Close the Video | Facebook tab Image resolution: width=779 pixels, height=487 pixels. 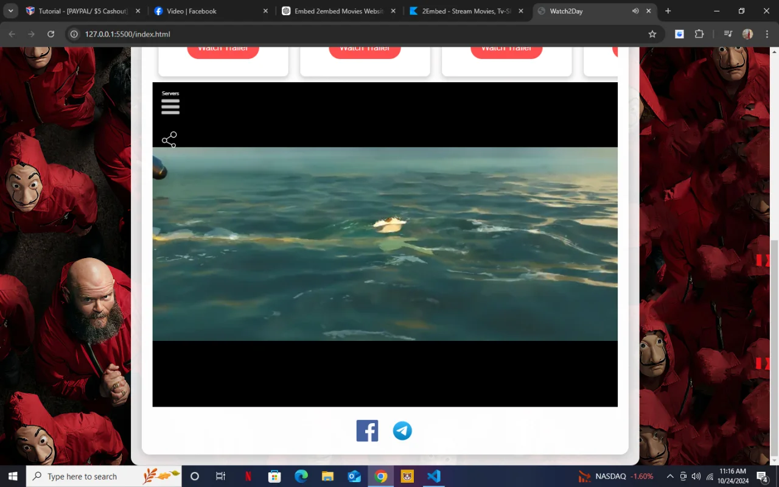tap(265, 11)
